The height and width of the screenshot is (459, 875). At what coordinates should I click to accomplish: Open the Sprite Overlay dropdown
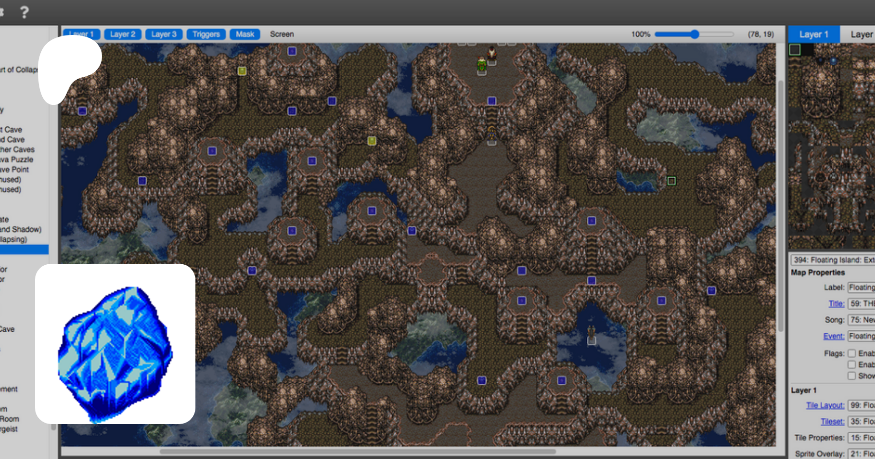pos(861,454)
